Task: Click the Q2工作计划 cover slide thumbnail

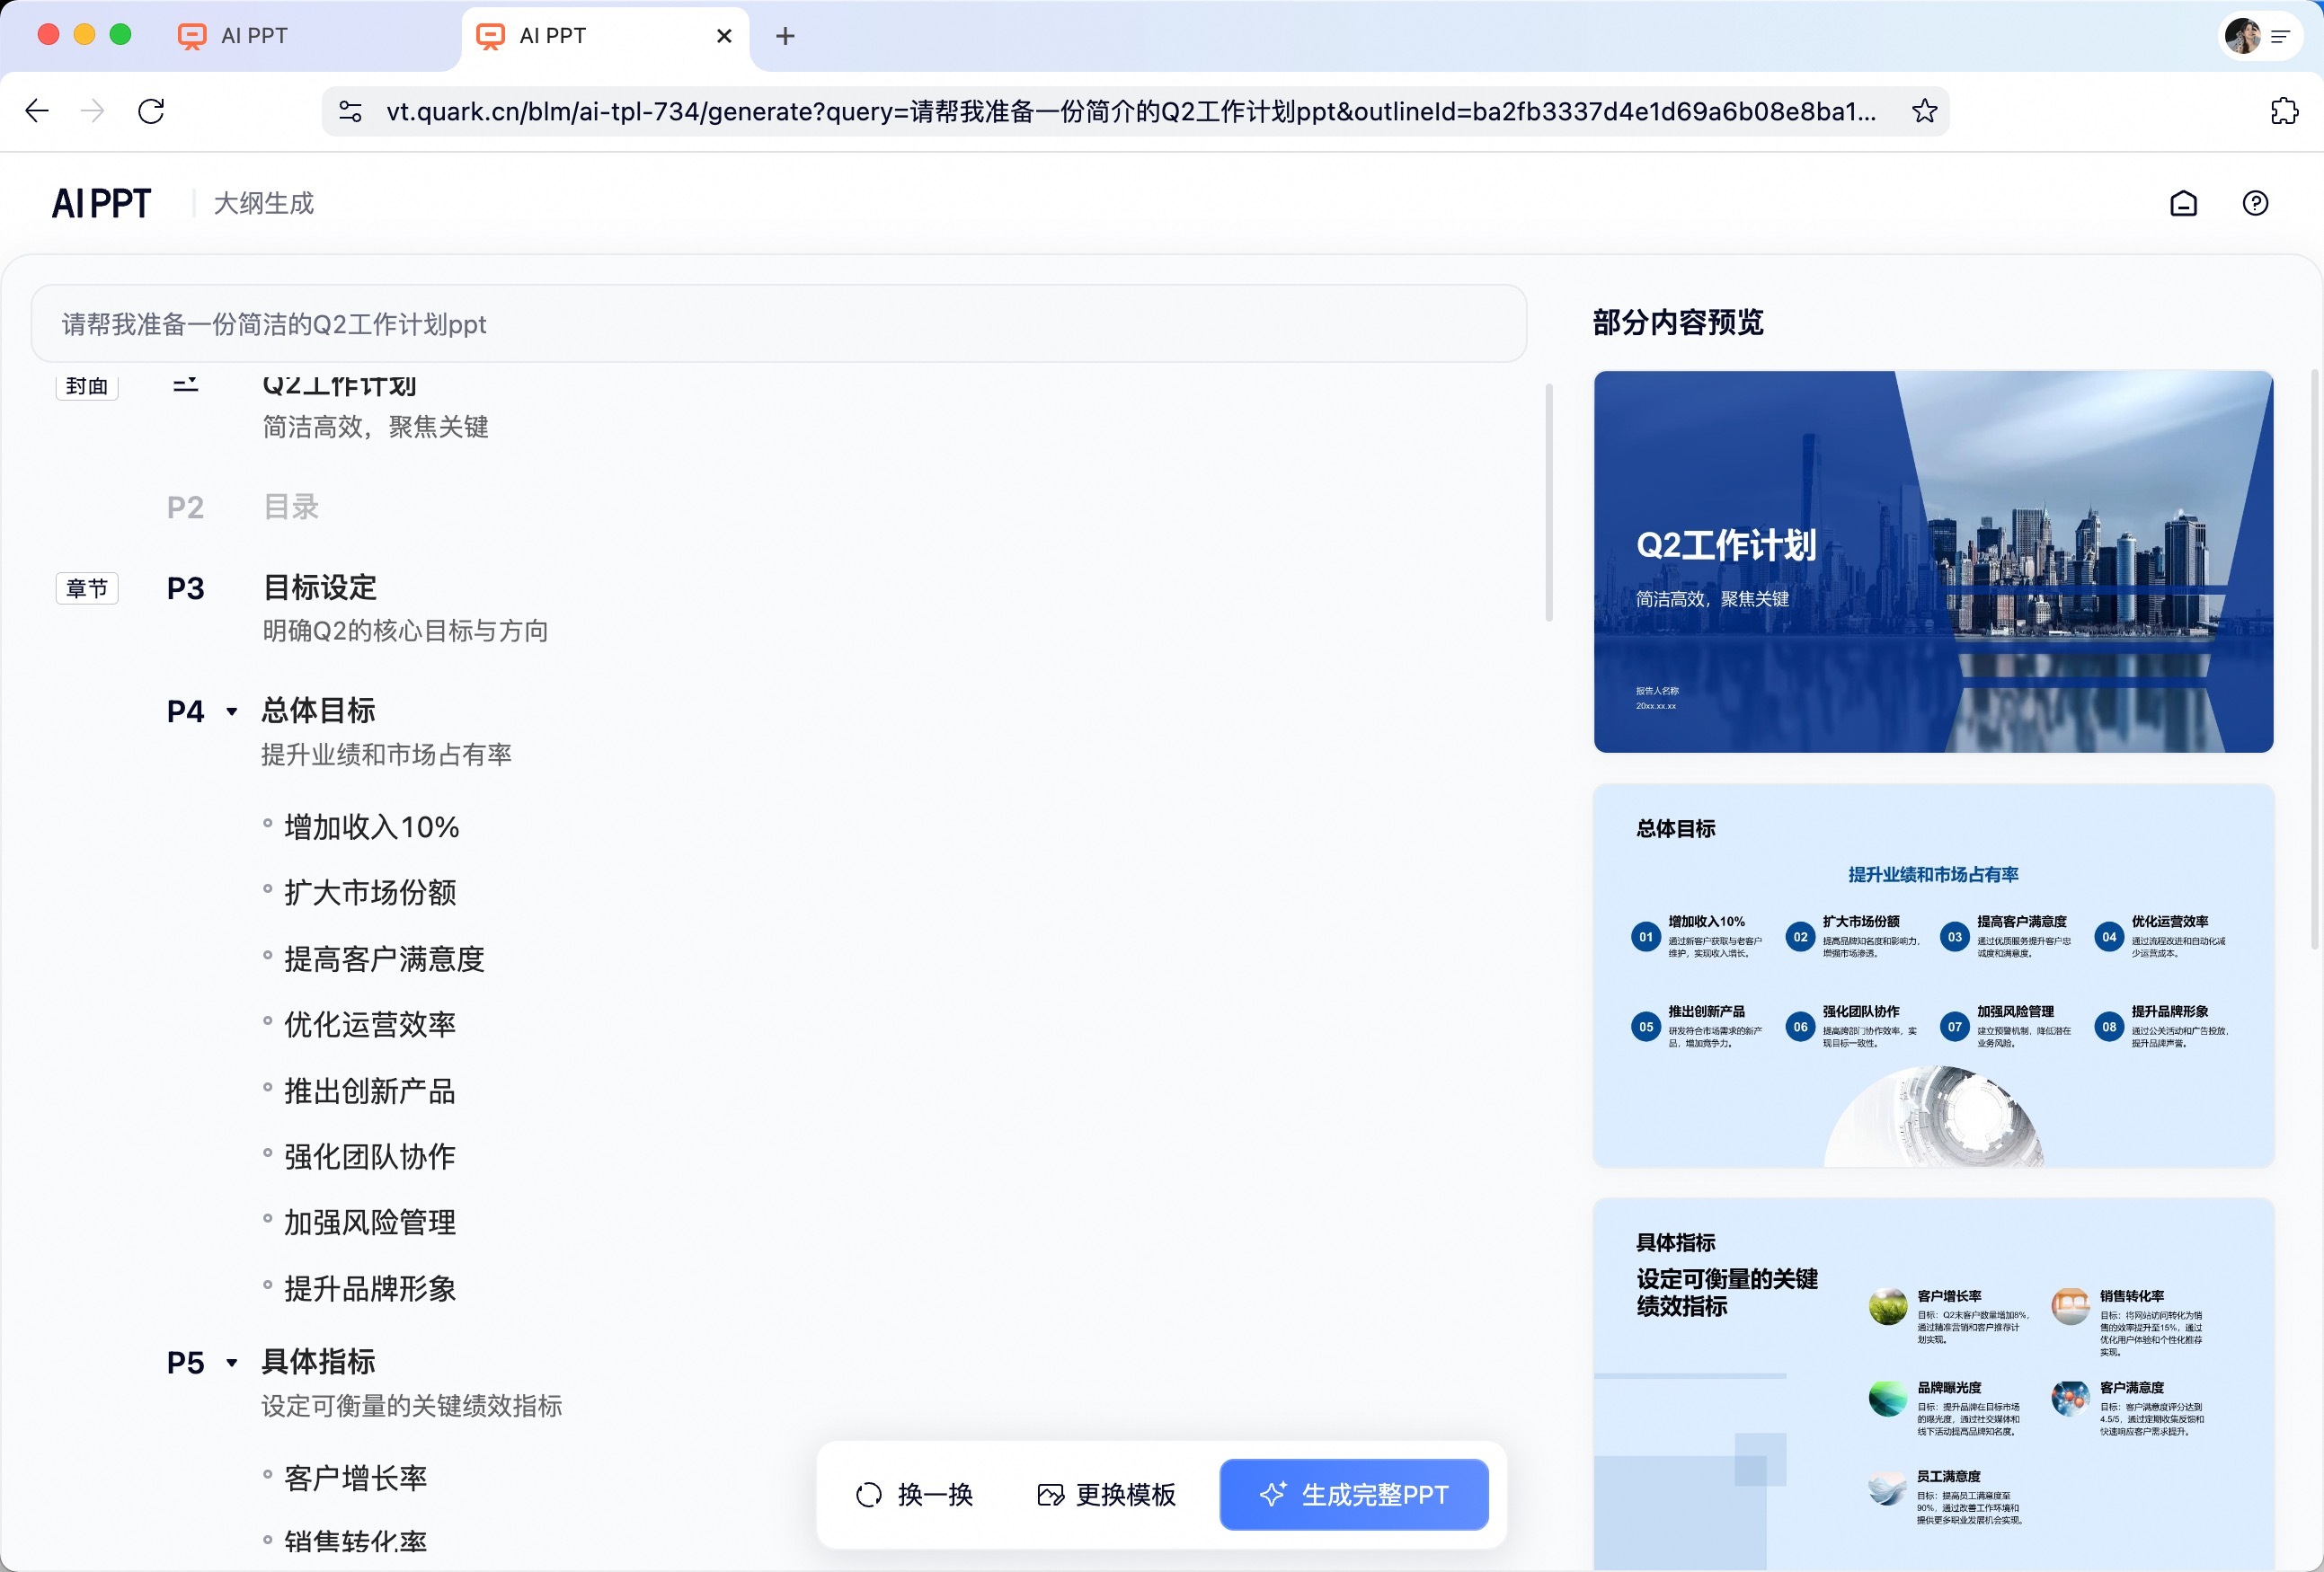Action: [1932, 561]
